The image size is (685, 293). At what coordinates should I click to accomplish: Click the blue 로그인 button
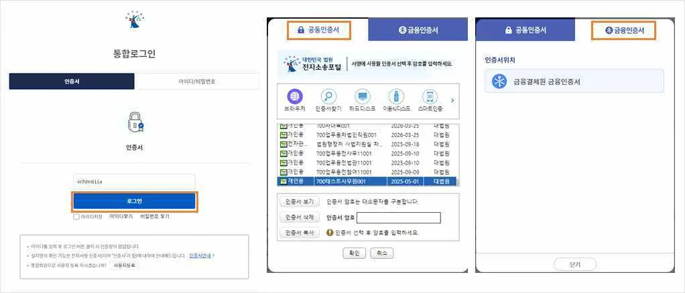coord(135,201)
